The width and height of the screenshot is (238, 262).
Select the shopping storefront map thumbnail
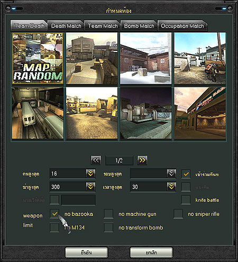pyautogui.click(x=200, y=113)
